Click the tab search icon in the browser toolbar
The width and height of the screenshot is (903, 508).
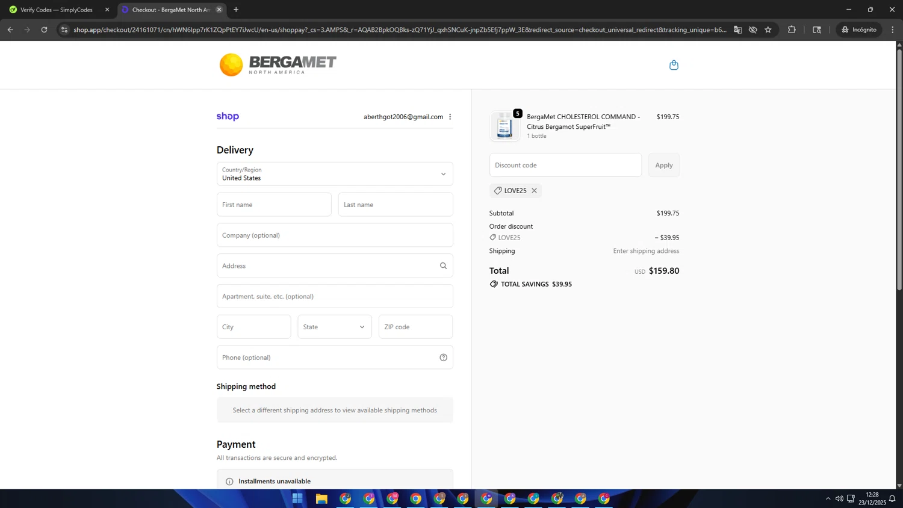coord(817,29)
